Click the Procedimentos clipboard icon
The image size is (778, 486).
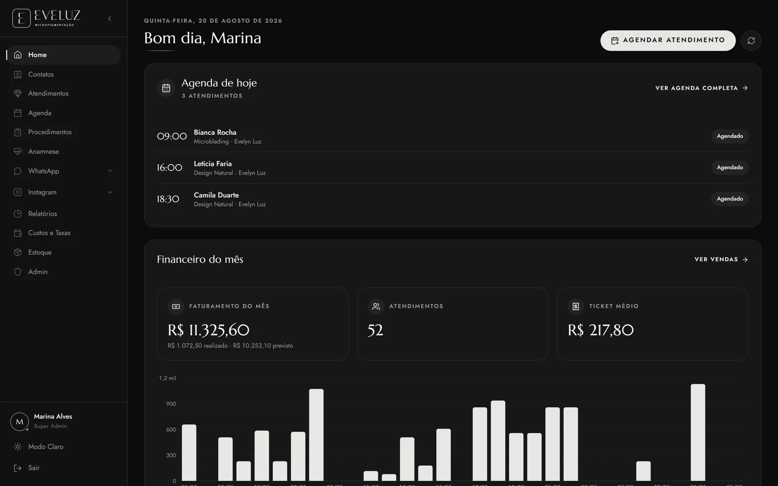click(18, 132)
